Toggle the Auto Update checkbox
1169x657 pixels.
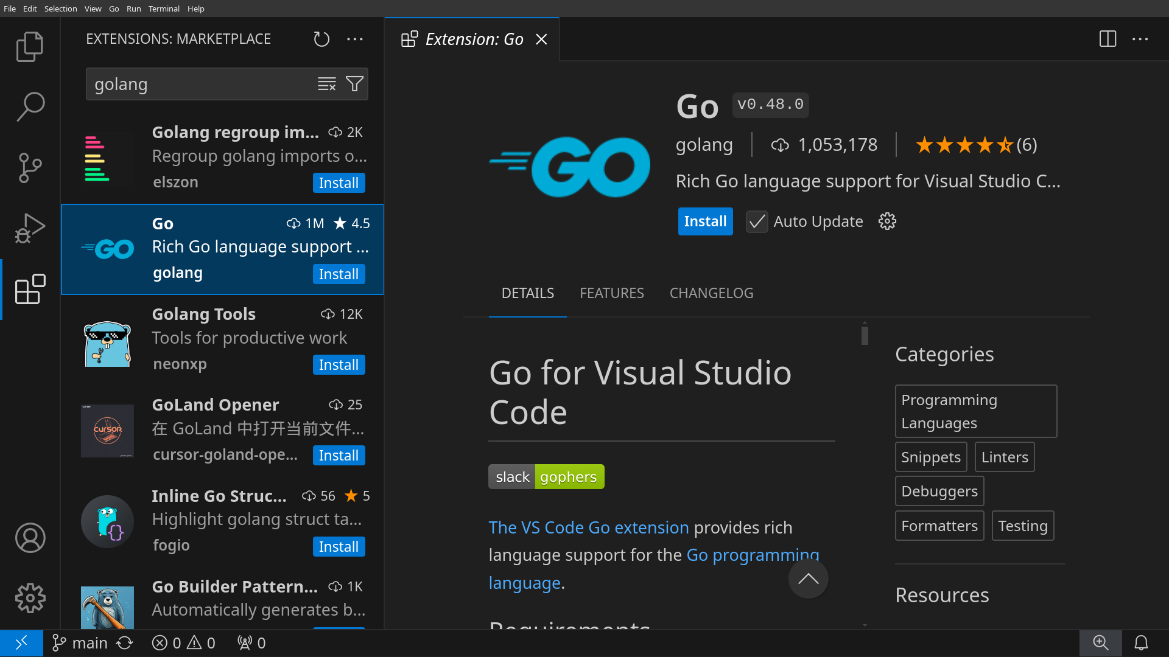(x=757, y=221)
